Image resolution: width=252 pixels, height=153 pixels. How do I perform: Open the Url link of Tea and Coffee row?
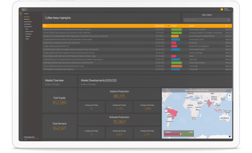tap(228, 66)
